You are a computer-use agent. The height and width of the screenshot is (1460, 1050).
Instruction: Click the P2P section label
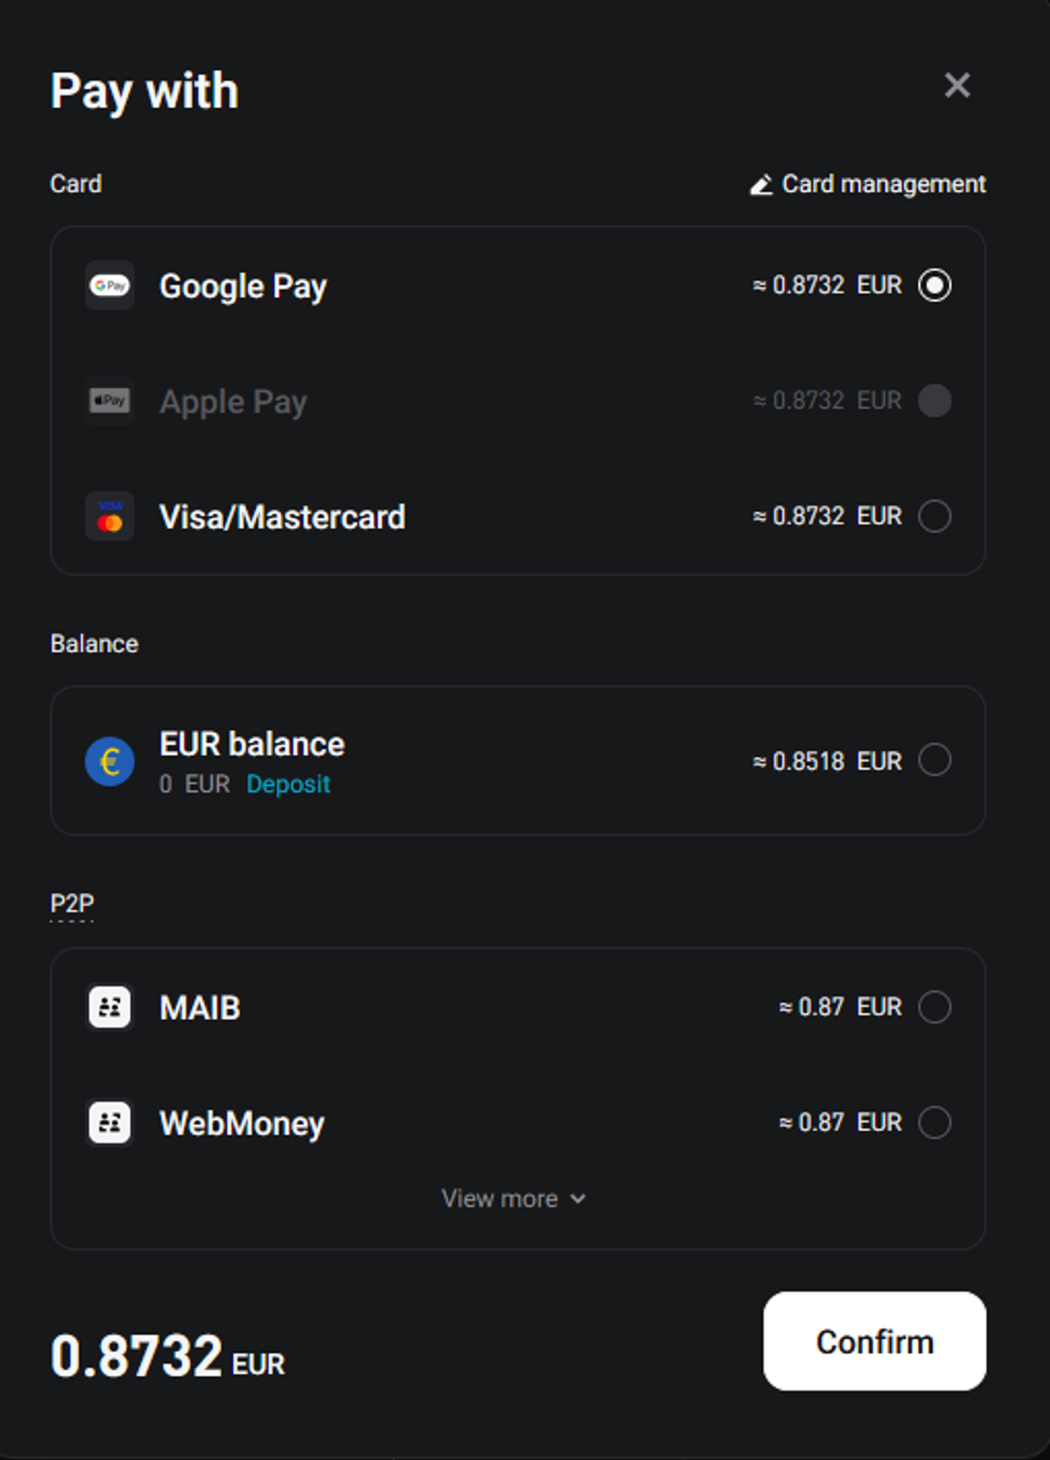tap(72, 904)
